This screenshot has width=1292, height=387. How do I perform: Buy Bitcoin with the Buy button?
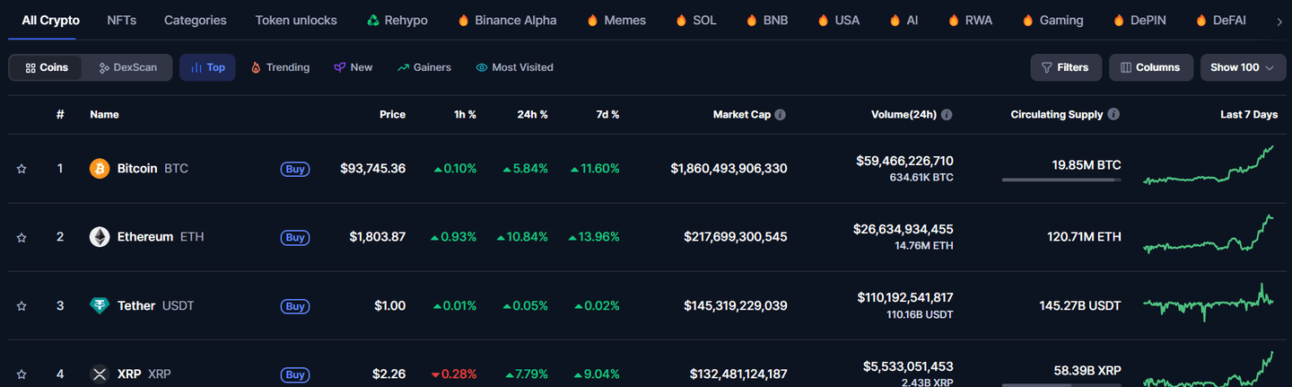tap(295, 169)
